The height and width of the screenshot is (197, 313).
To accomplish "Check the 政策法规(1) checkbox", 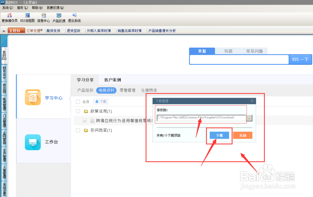I will click(78, 111).
